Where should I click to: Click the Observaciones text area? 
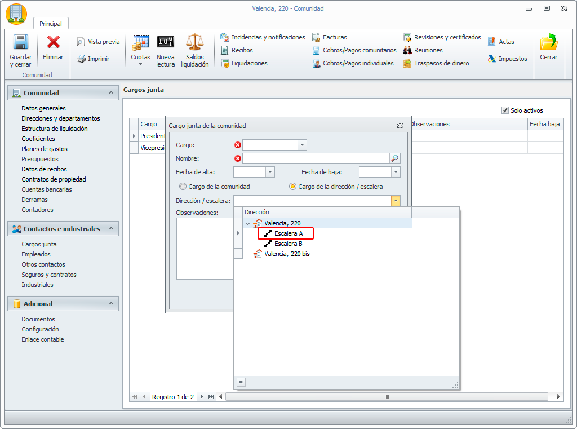coord(205,249)
